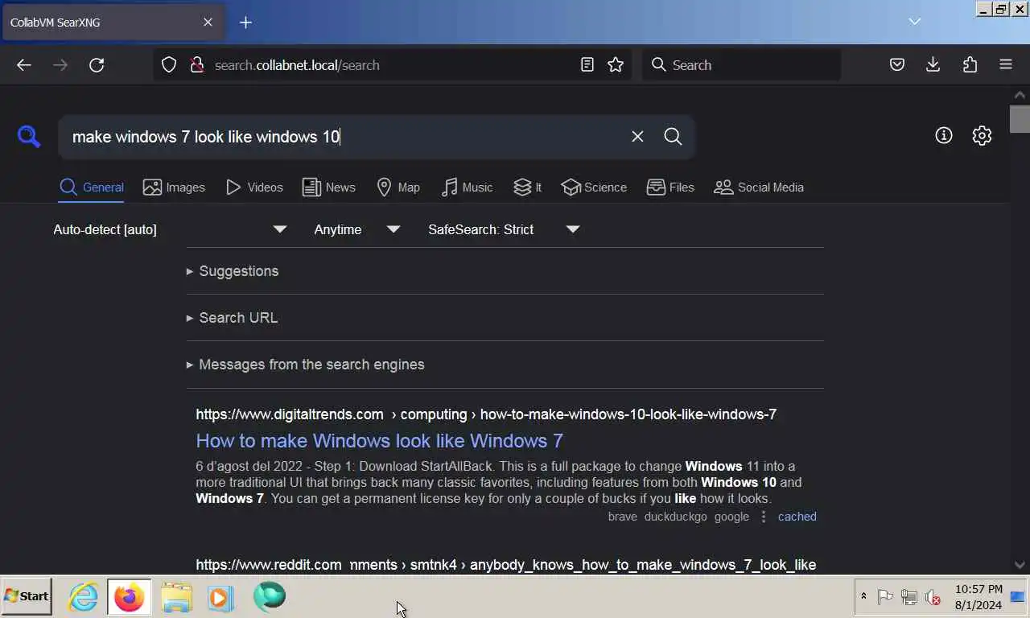Switch to the Social Media category
This screenshot has width=1030, height=618.
[x=759, y=187]
